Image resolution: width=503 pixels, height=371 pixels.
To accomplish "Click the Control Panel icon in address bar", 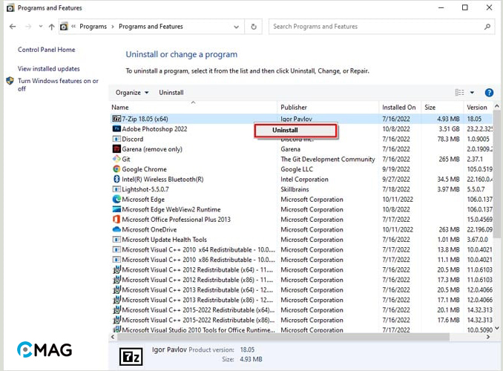I will click(x=64, y=27).
